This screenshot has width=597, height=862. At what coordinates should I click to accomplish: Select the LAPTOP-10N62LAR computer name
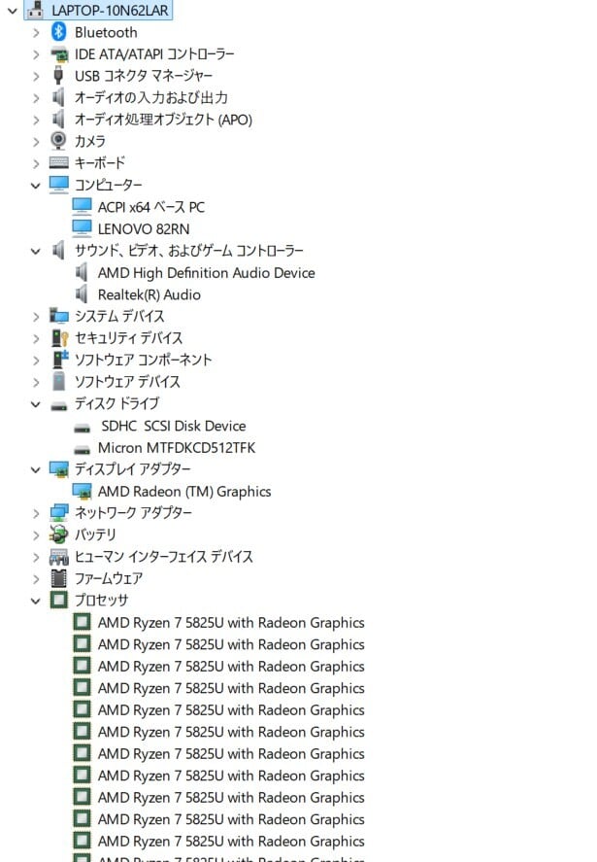tap(110, 11)
